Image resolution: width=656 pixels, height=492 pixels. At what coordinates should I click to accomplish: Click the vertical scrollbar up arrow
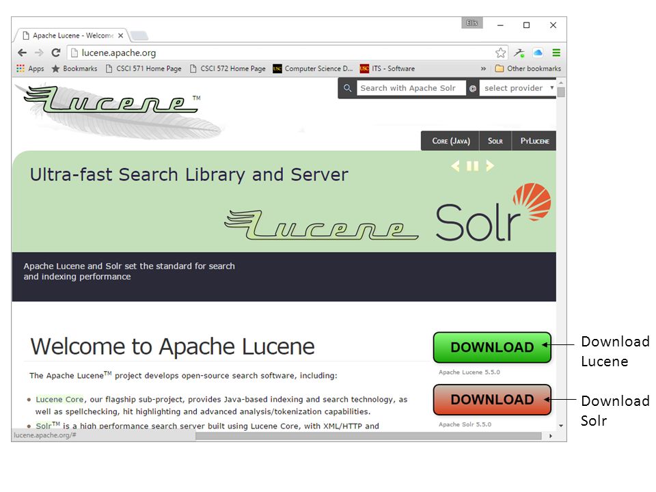[x=561, y=81]
